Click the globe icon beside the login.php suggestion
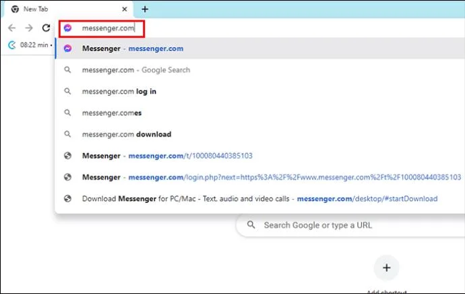The image size is (465, 294). pos(67,177)
